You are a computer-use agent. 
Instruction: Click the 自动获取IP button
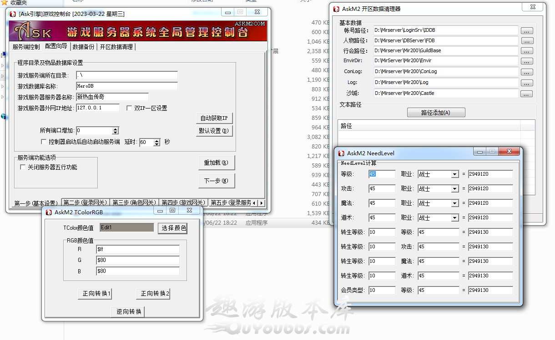(215, 118)
